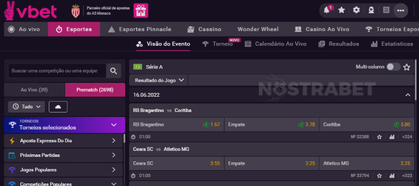Bet on Empate at 3.25
Screen dimensions: 419x186
(272, 163)
